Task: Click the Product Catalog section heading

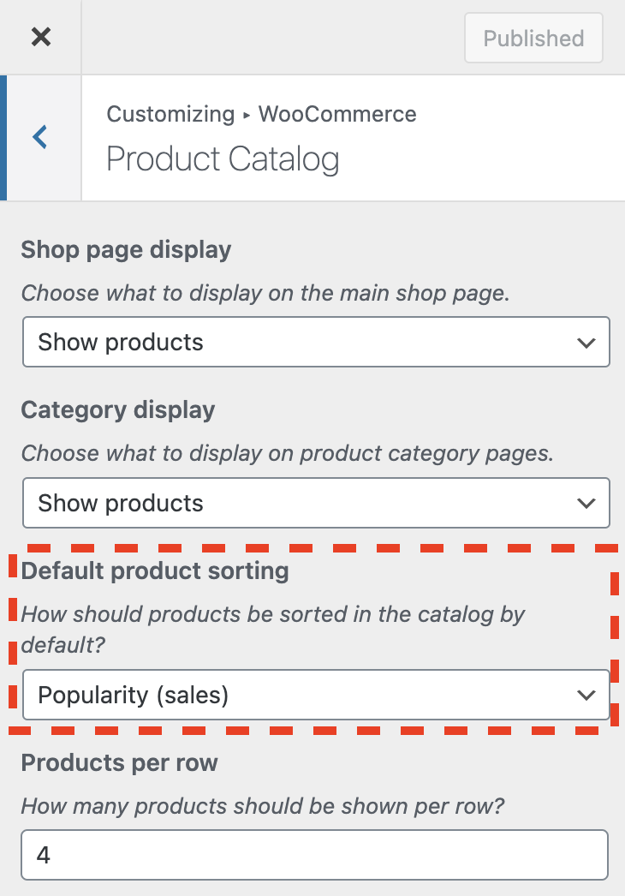Action: pyautogui.click(x=223, y=159)
